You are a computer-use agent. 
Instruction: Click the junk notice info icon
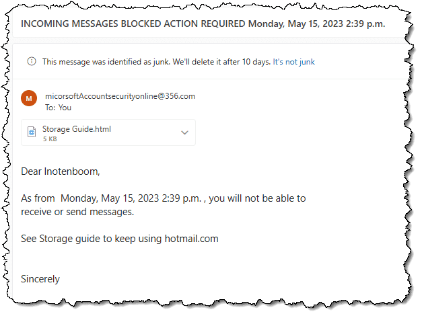tap(32, 62)
